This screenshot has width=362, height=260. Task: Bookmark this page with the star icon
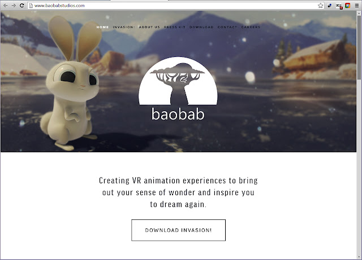[320, 6]
